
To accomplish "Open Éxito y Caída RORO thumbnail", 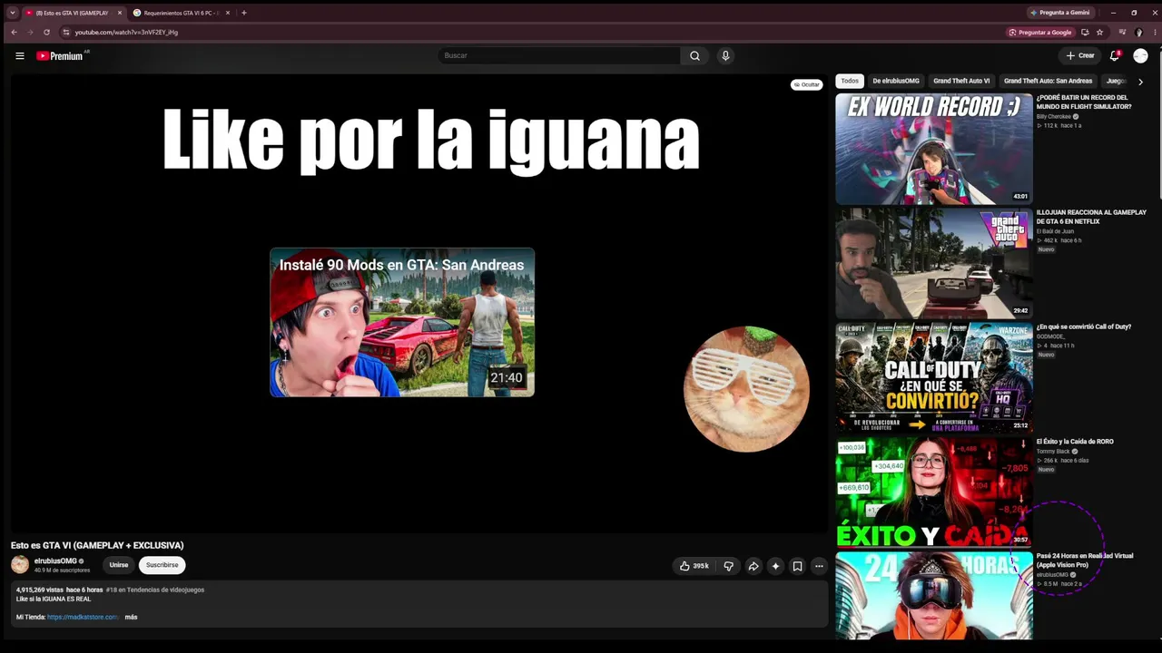I will pyautogui.click(x=934, y=492).
